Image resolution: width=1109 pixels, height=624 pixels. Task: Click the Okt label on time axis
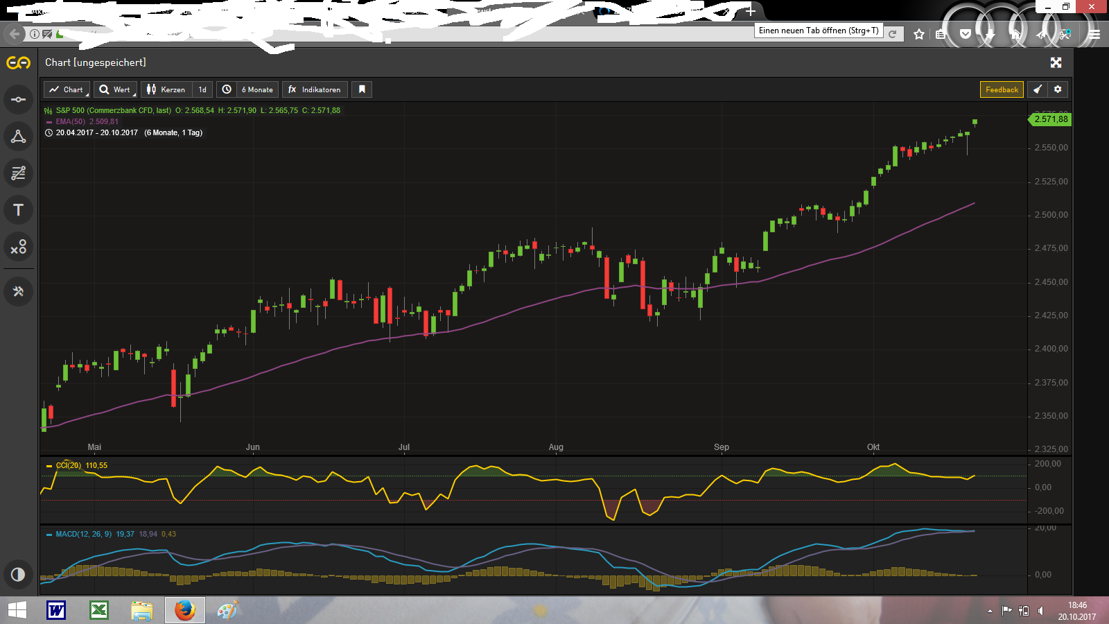click(873, 447)
